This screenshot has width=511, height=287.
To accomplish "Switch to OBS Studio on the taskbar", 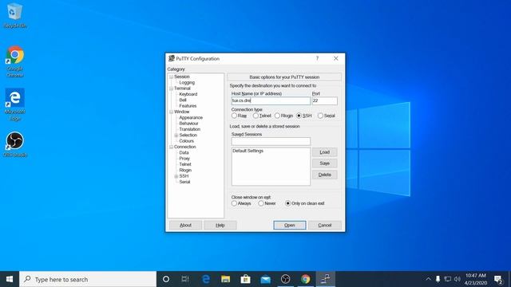I will pyautogui.click(x=286, y=279).
